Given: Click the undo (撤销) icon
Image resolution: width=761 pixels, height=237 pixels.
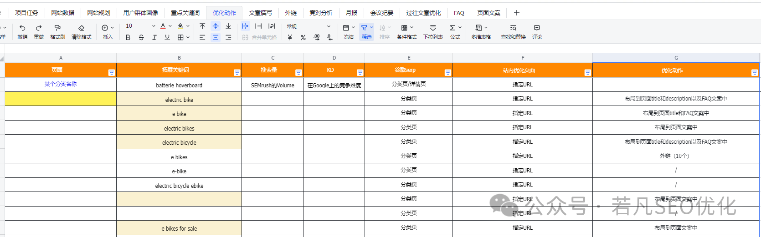Looking at the screenshot, I should click(x=22, y=28).
